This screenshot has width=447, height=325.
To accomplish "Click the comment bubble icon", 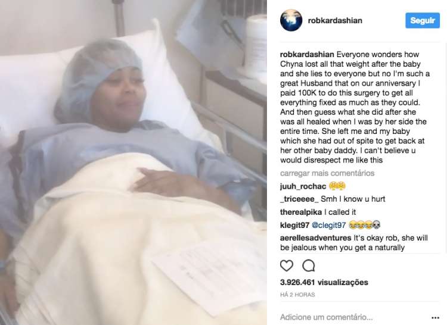I will point(309,265).
